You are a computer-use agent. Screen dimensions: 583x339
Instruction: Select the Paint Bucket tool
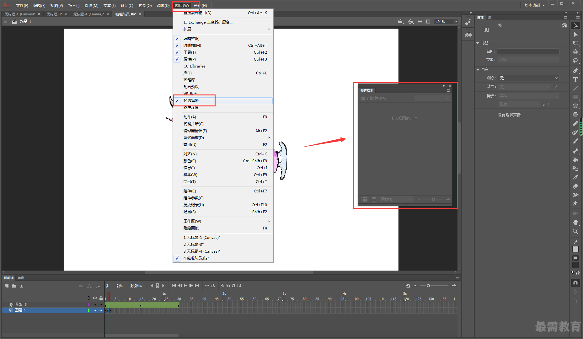575,160
